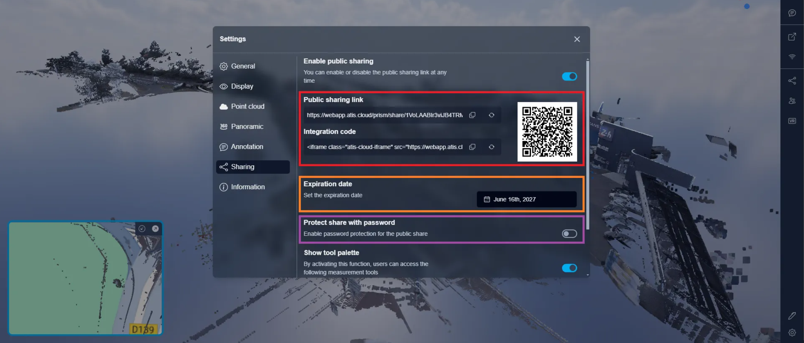Click the share icon in right sidebar
Viewport: 804px width, 343px height.
792,81
